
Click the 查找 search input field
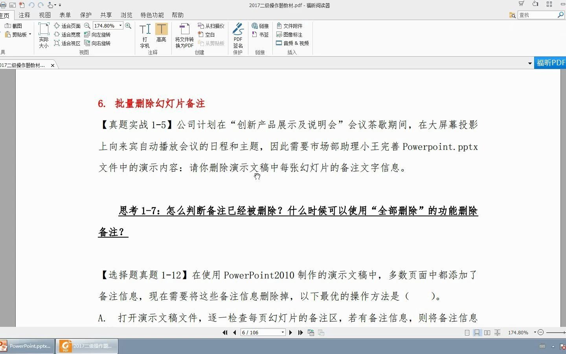pos(537,15)
